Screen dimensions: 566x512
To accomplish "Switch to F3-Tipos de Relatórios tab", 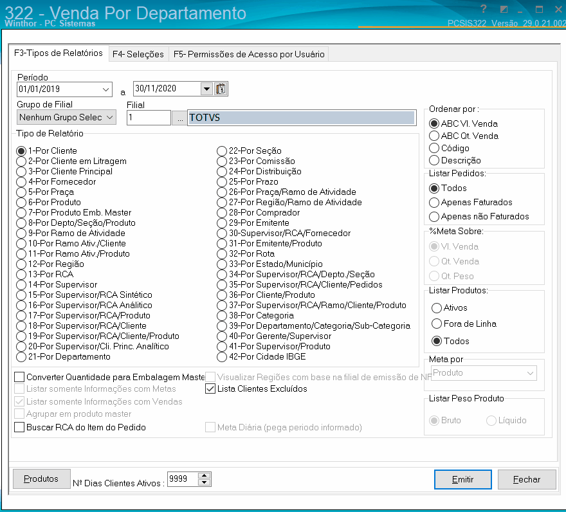I will (x=59, y=53).
